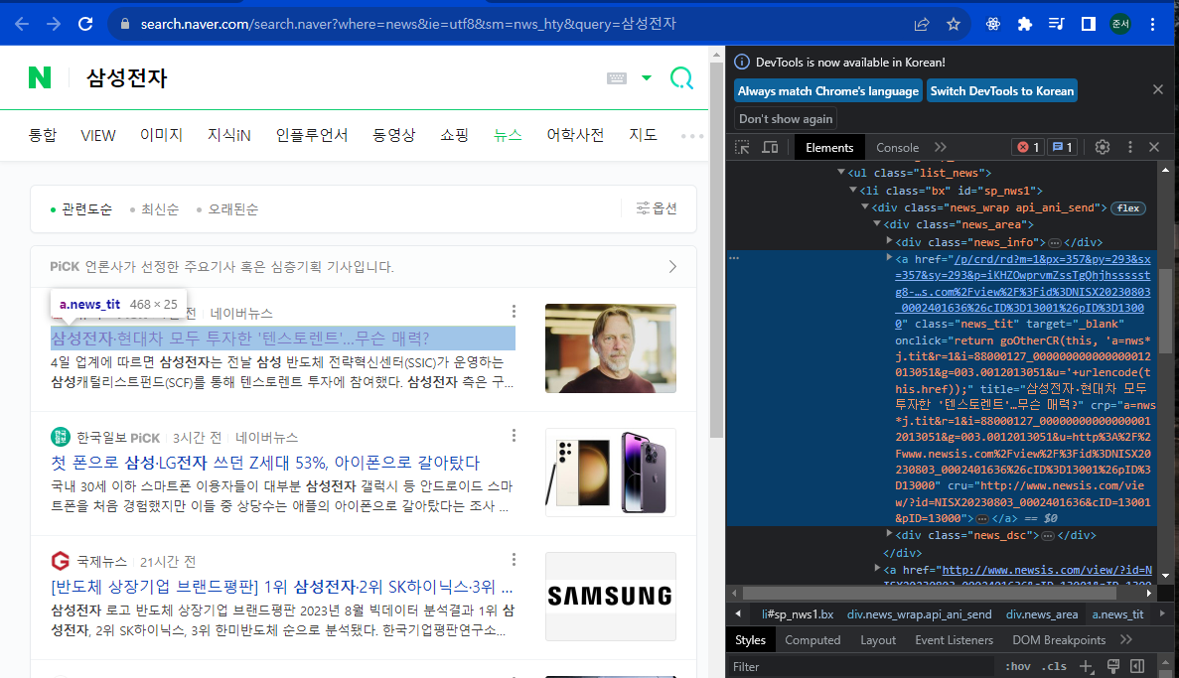This screenshot has height=678, width=1179.
Task: Toggle the element state :hov button
Action: pyautogui.click(x=1018, y=666)
